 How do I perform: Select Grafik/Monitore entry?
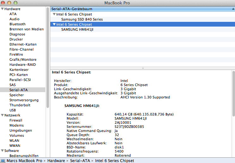tap(23, 60)
